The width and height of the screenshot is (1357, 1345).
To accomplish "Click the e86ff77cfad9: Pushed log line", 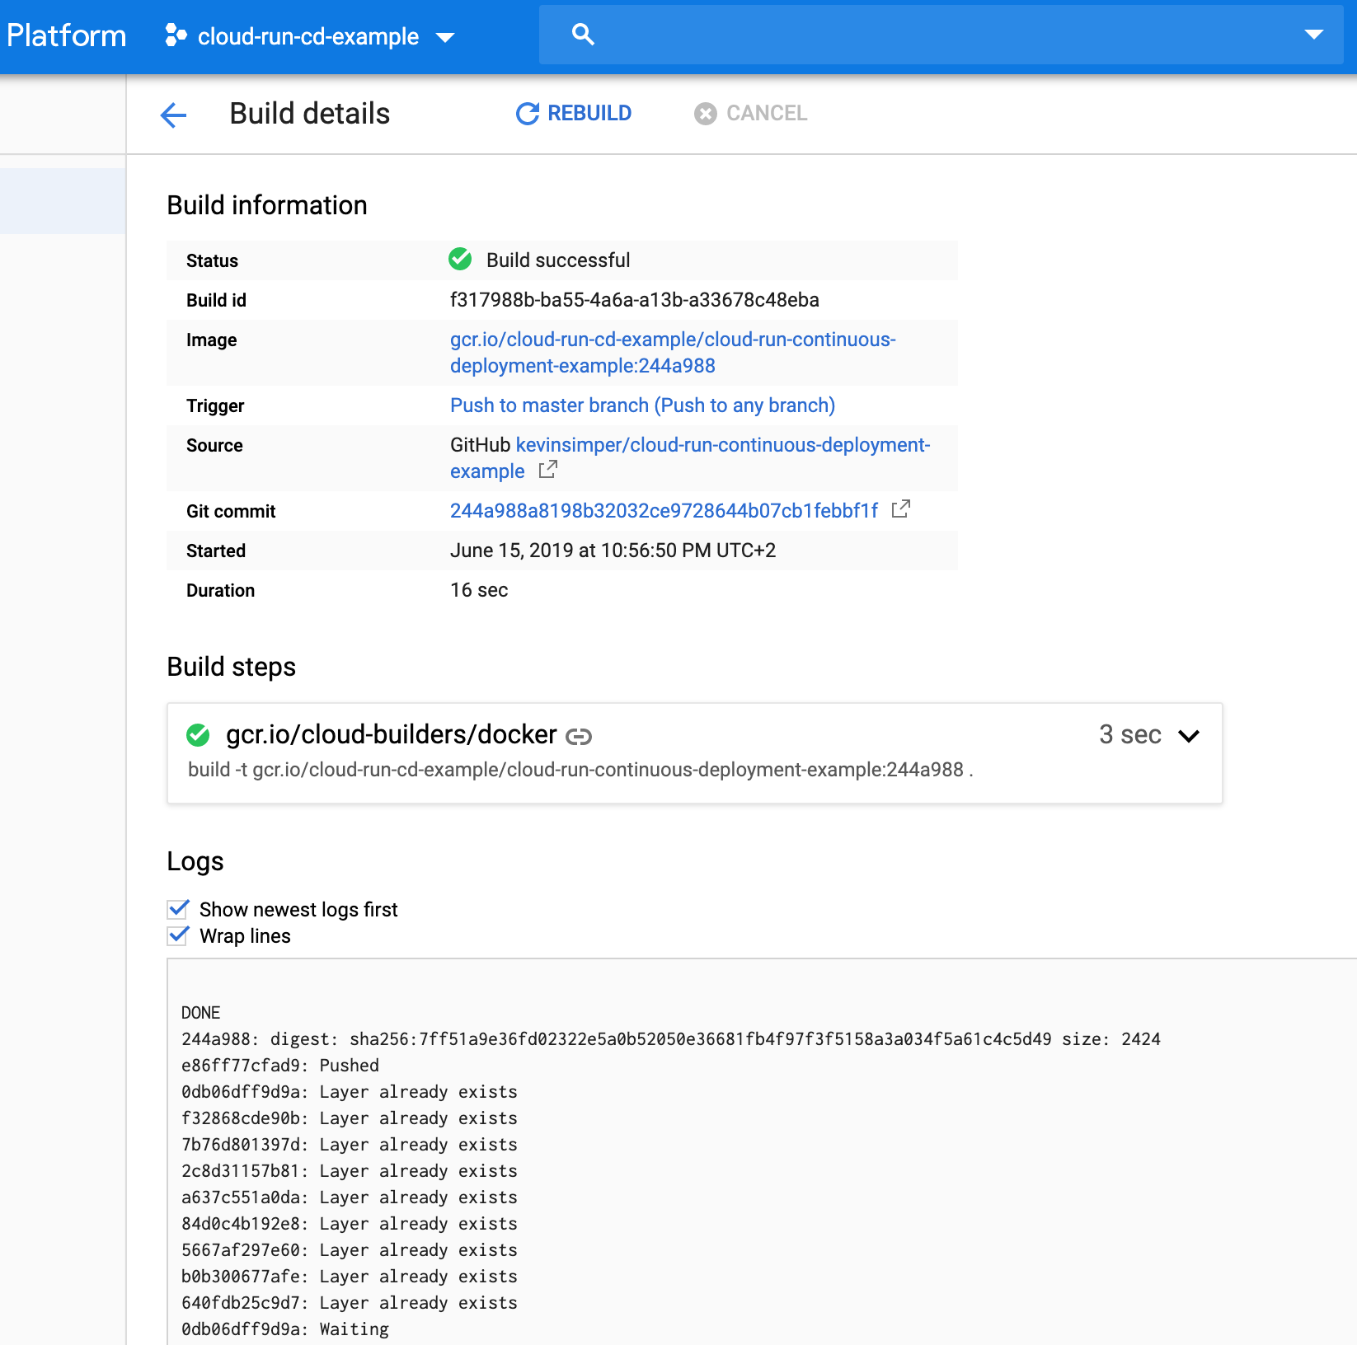I will click(x=280, y=1066).
